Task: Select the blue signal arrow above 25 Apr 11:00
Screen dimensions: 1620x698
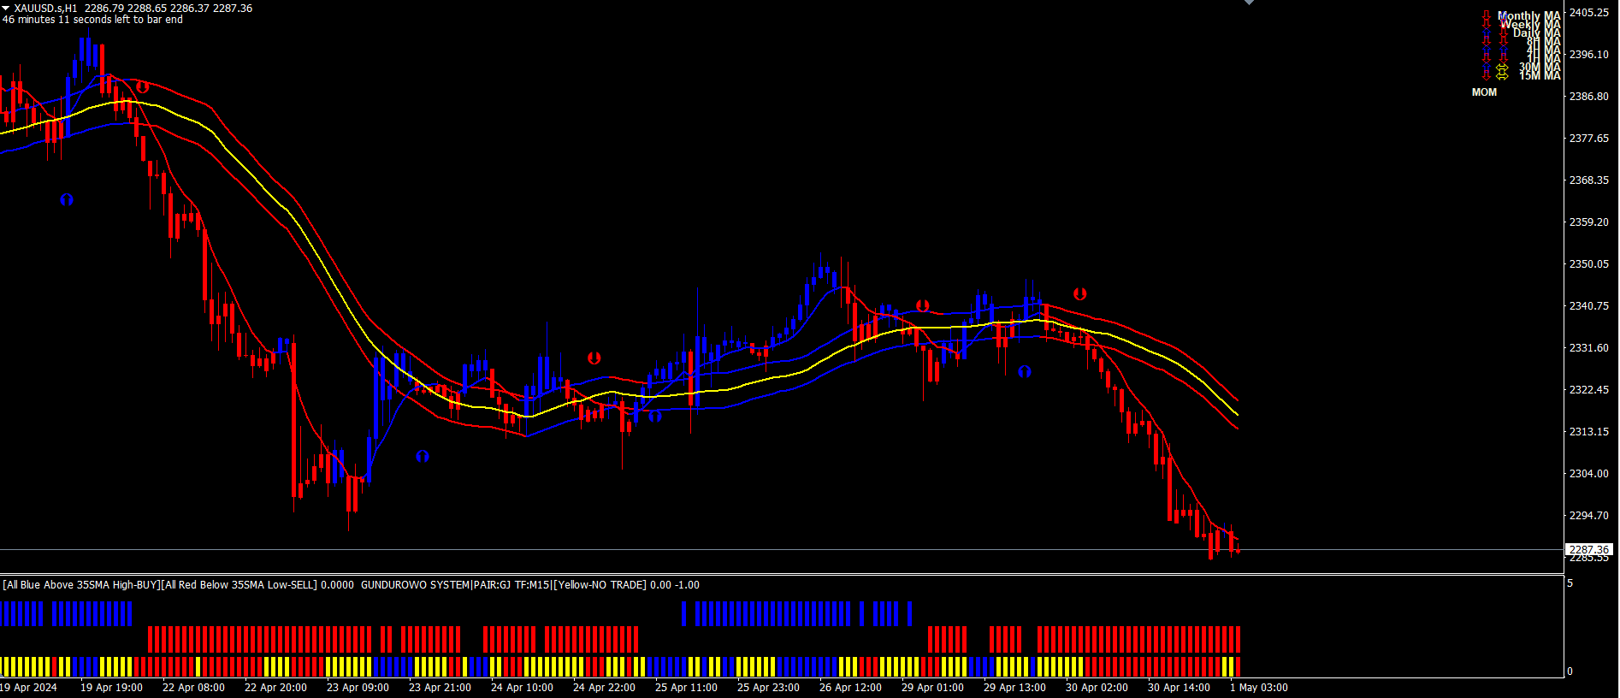Action: click(655, 416)
